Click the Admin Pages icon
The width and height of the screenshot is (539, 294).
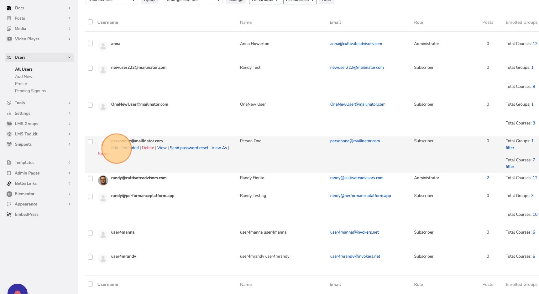[x=9, y=173]
